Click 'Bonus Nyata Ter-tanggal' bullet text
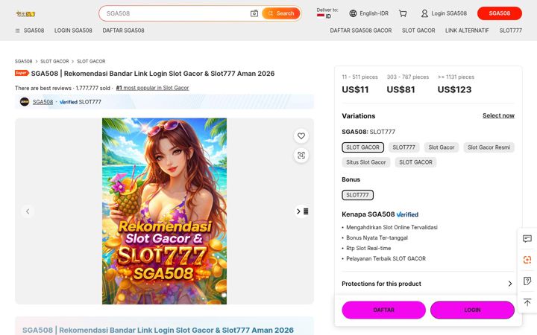 pos(377,237)
